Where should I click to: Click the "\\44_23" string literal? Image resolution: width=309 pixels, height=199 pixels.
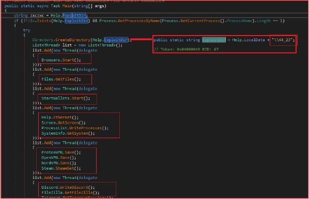coord(282,40)
